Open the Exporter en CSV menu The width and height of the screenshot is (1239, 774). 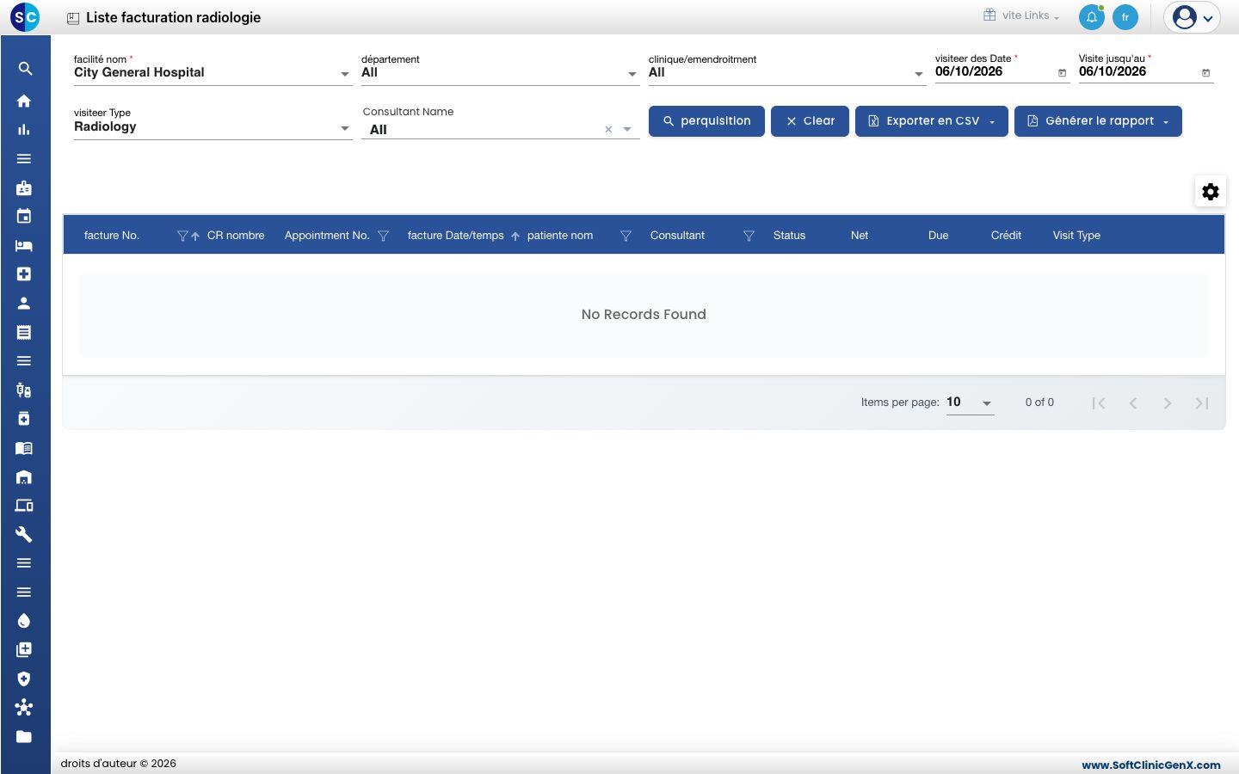tap(931, 121)
